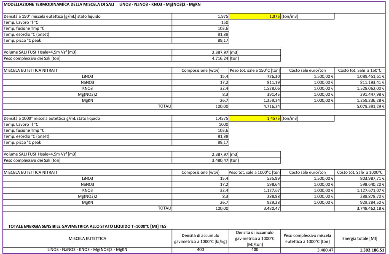This screenshot has height=254, width=389.
Task: Select the 'Peso tot. sale a 150°C [ton]' header
Action: [255, 70]
